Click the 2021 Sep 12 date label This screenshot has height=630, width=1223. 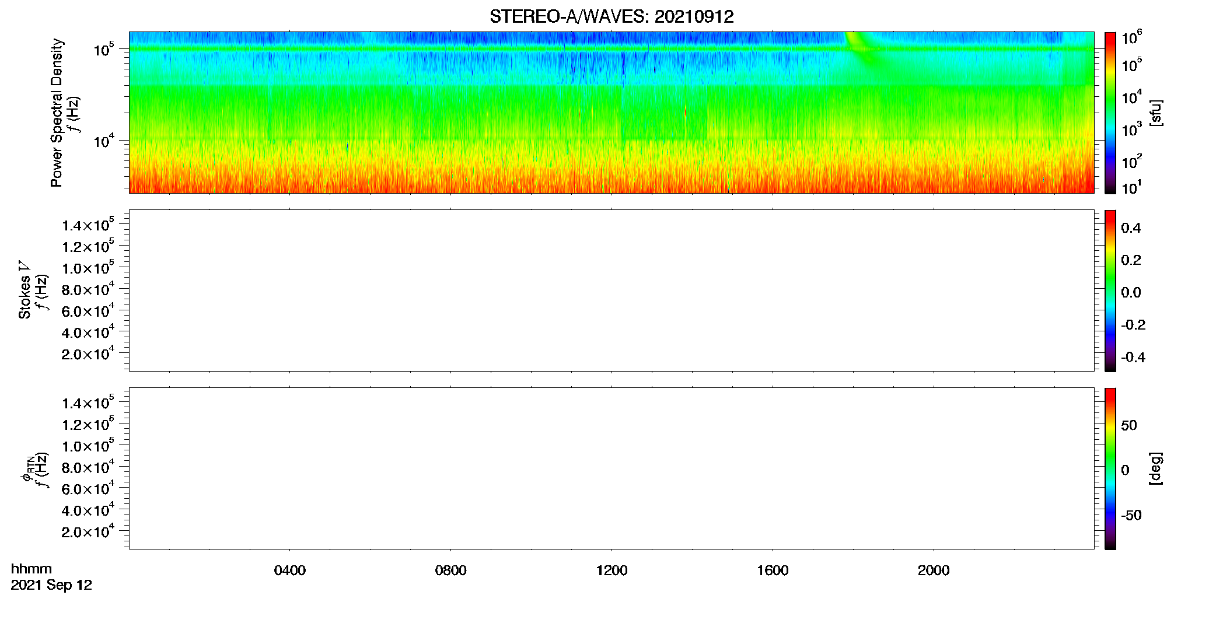[51, 585]
